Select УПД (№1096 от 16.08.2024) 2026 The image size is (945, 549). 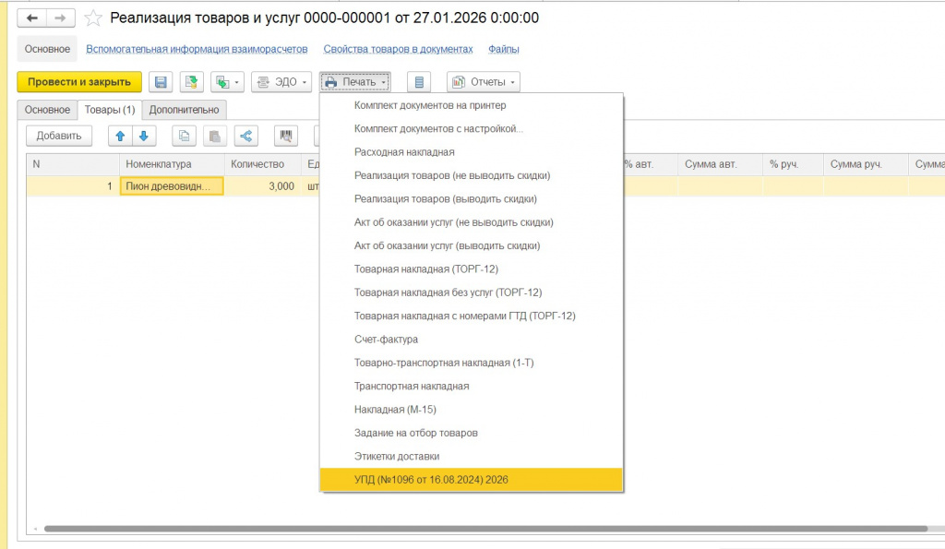472,480
